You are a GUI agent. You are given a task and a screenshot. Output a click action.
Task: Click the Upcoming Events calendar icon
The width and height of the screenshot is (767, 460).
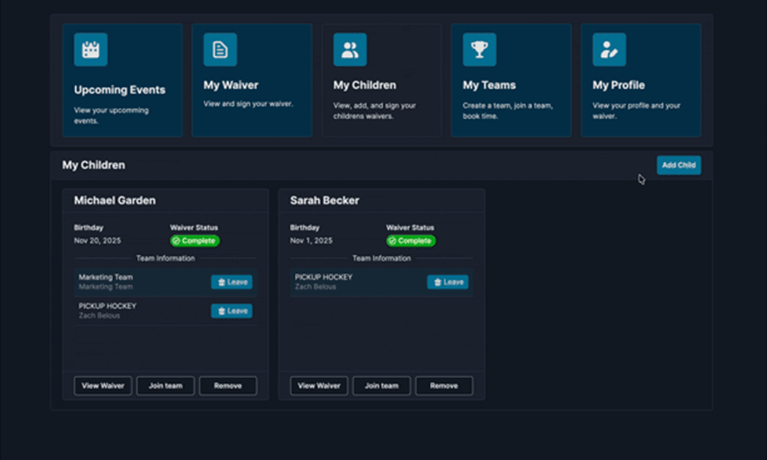click(x=91, y=49)
